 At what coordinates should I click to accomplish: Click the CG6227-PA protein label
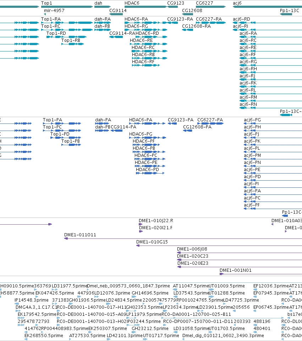210,120
